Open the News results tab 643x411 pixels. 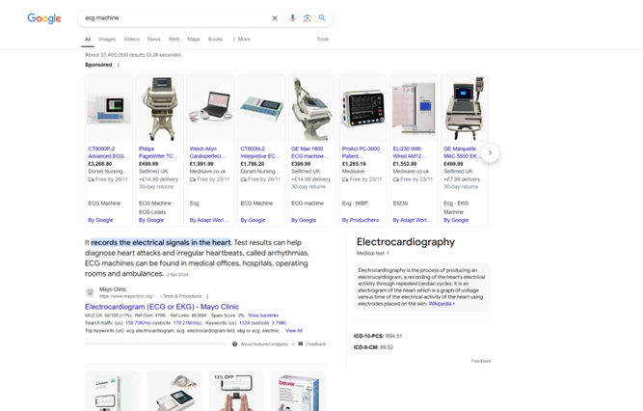[154, 40]
